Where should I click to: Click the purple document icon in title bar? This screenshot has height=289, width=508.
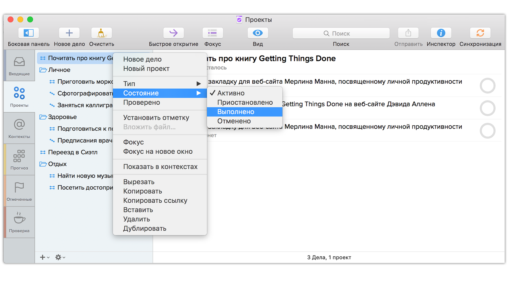point(239,19)
